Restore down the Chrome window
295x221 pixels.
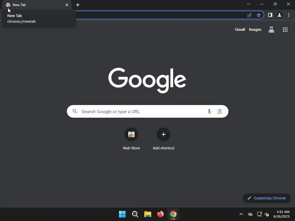(x=275, y=4)
